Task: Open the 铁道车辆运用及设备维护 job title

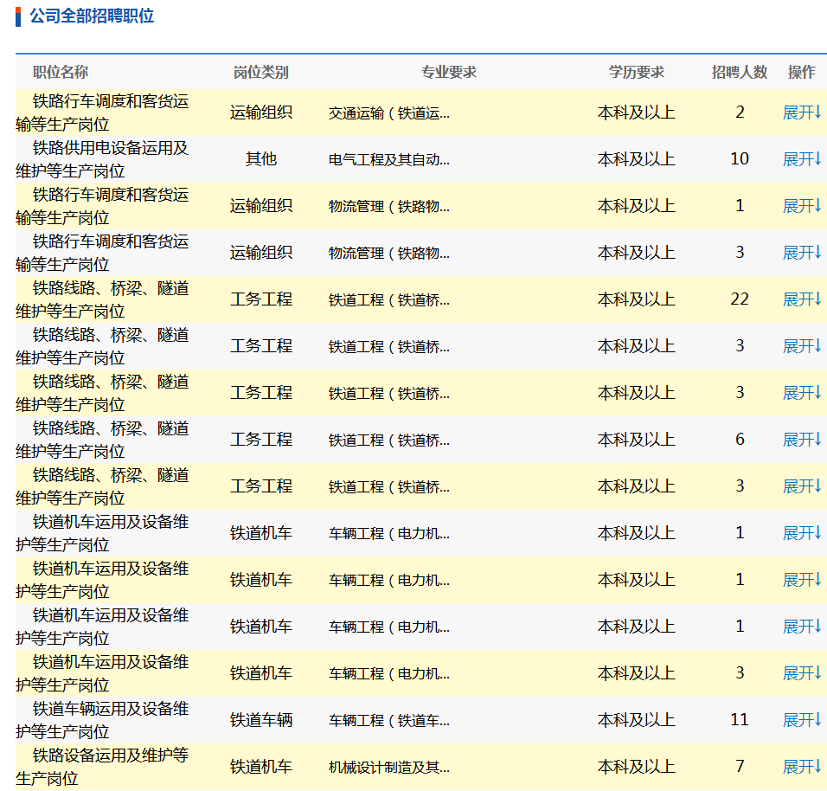Action: tap(102, 720)
